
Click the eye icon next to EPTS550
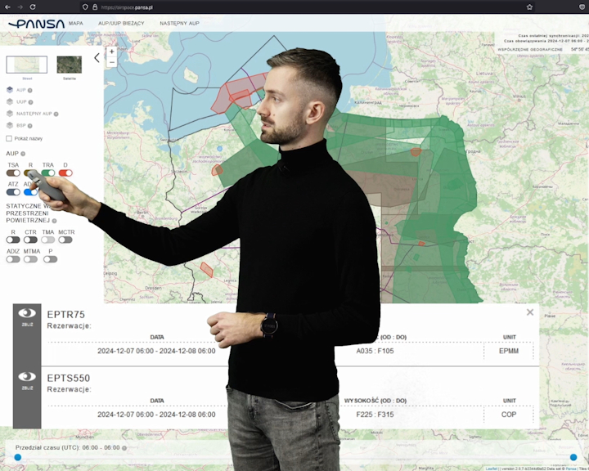point(27,378)
